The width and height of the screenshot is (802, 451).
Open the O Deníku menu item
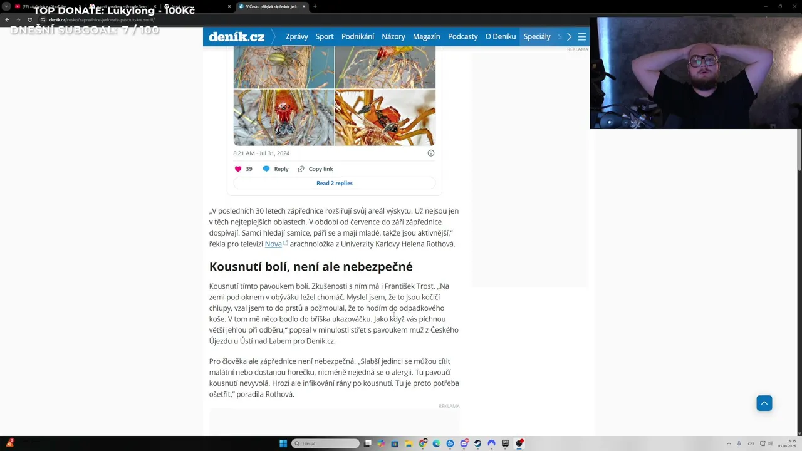point(501,37)
